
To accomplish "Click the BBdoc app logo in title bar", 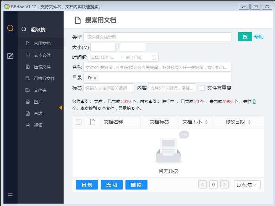I will click(x=7, y=7).
